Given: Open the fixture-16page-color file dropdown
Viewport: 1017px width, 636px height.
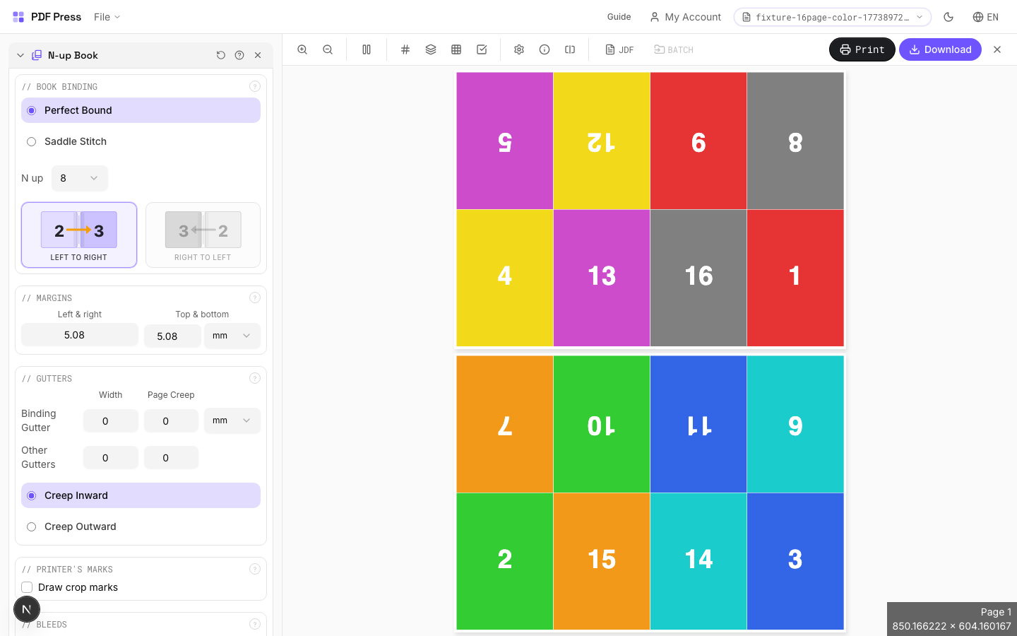Looking at the screenshot, I should pos(832,17).
